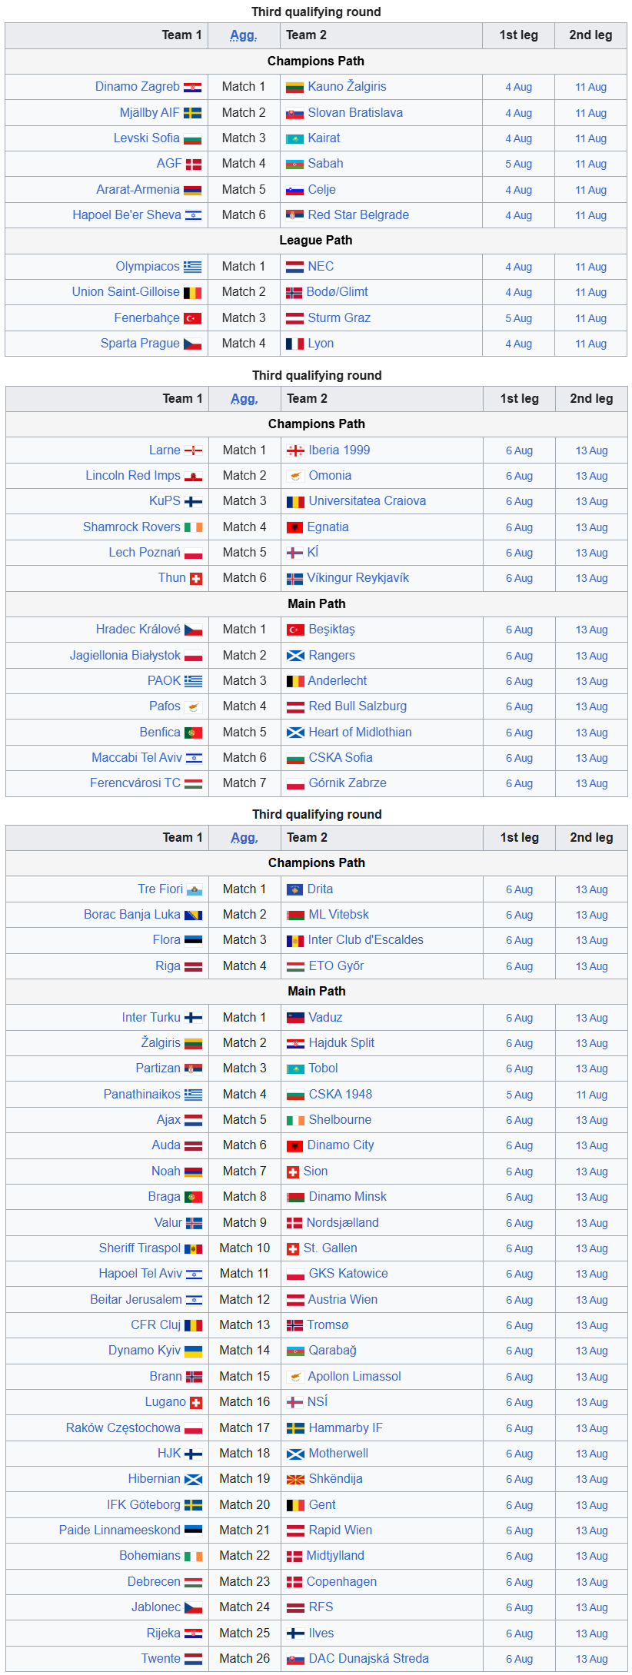Viewport: 632px width, 1675px height.
Task: Open 13 Aug second-leg date in Rijeka row
Action: [x=592, y=1633]
